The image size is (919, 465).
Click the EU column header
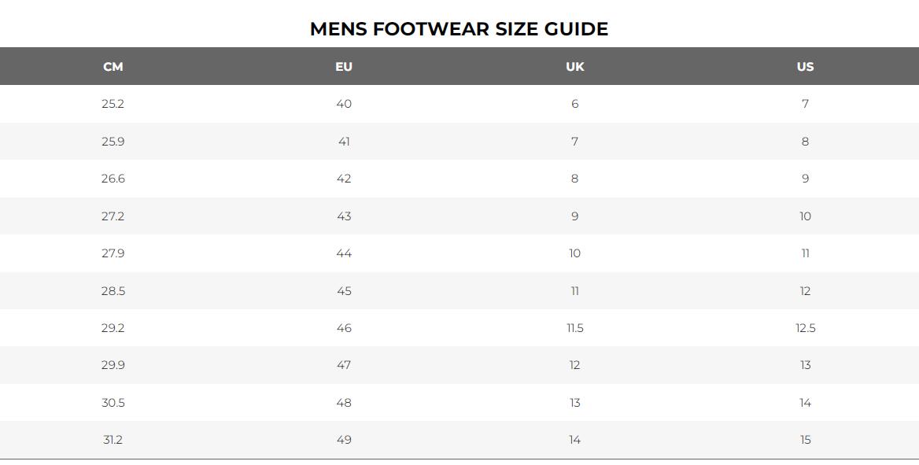coord(344,67)
